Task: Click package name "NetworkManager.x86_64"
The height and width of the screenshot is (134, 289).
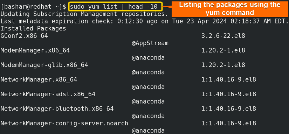Action: 39,80
